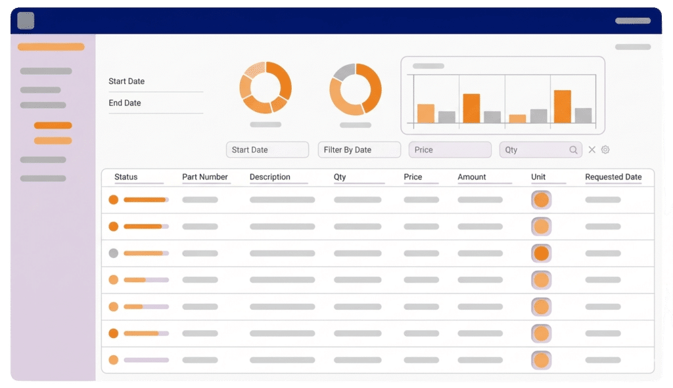Click the gray status dot in third row
Screen dimensions: 673x388
113,253
